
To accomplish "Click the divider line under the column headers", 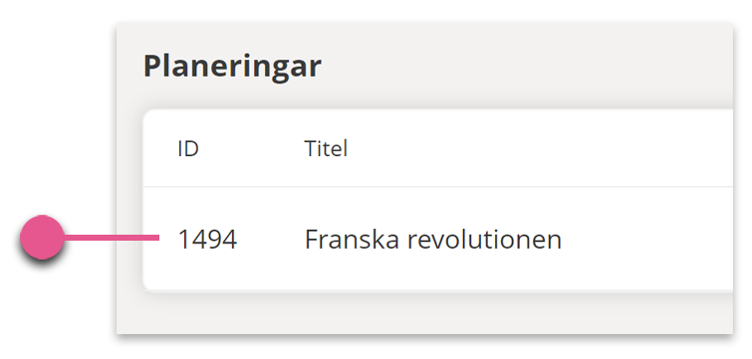I will point(438,186).
